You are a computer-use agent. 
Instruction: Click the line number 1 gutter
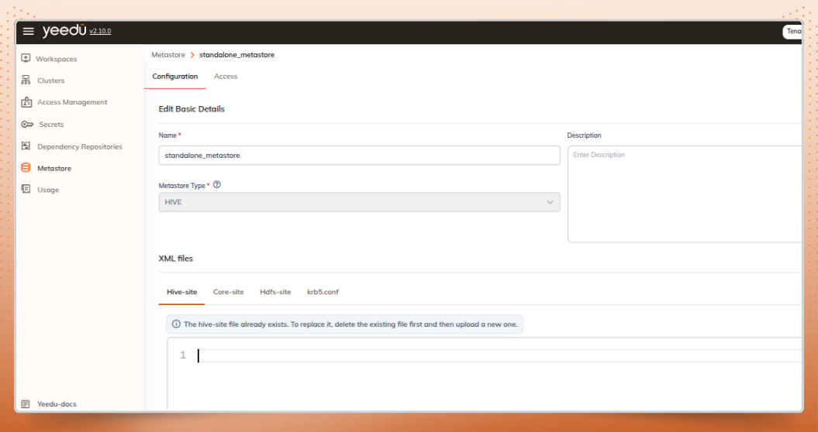(x=182, y=355)
